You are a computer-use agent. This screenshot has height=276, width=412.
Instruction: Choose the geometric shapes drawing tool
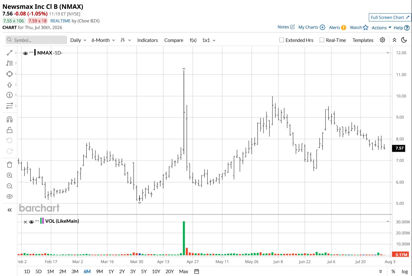(x=9, y=74)
